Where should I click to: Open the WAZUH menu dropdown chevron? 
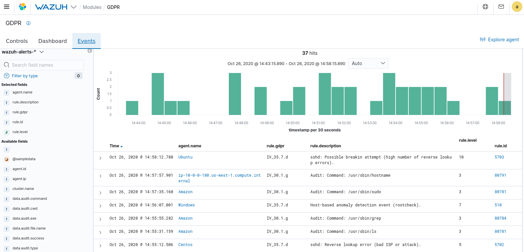pos(74,7)
